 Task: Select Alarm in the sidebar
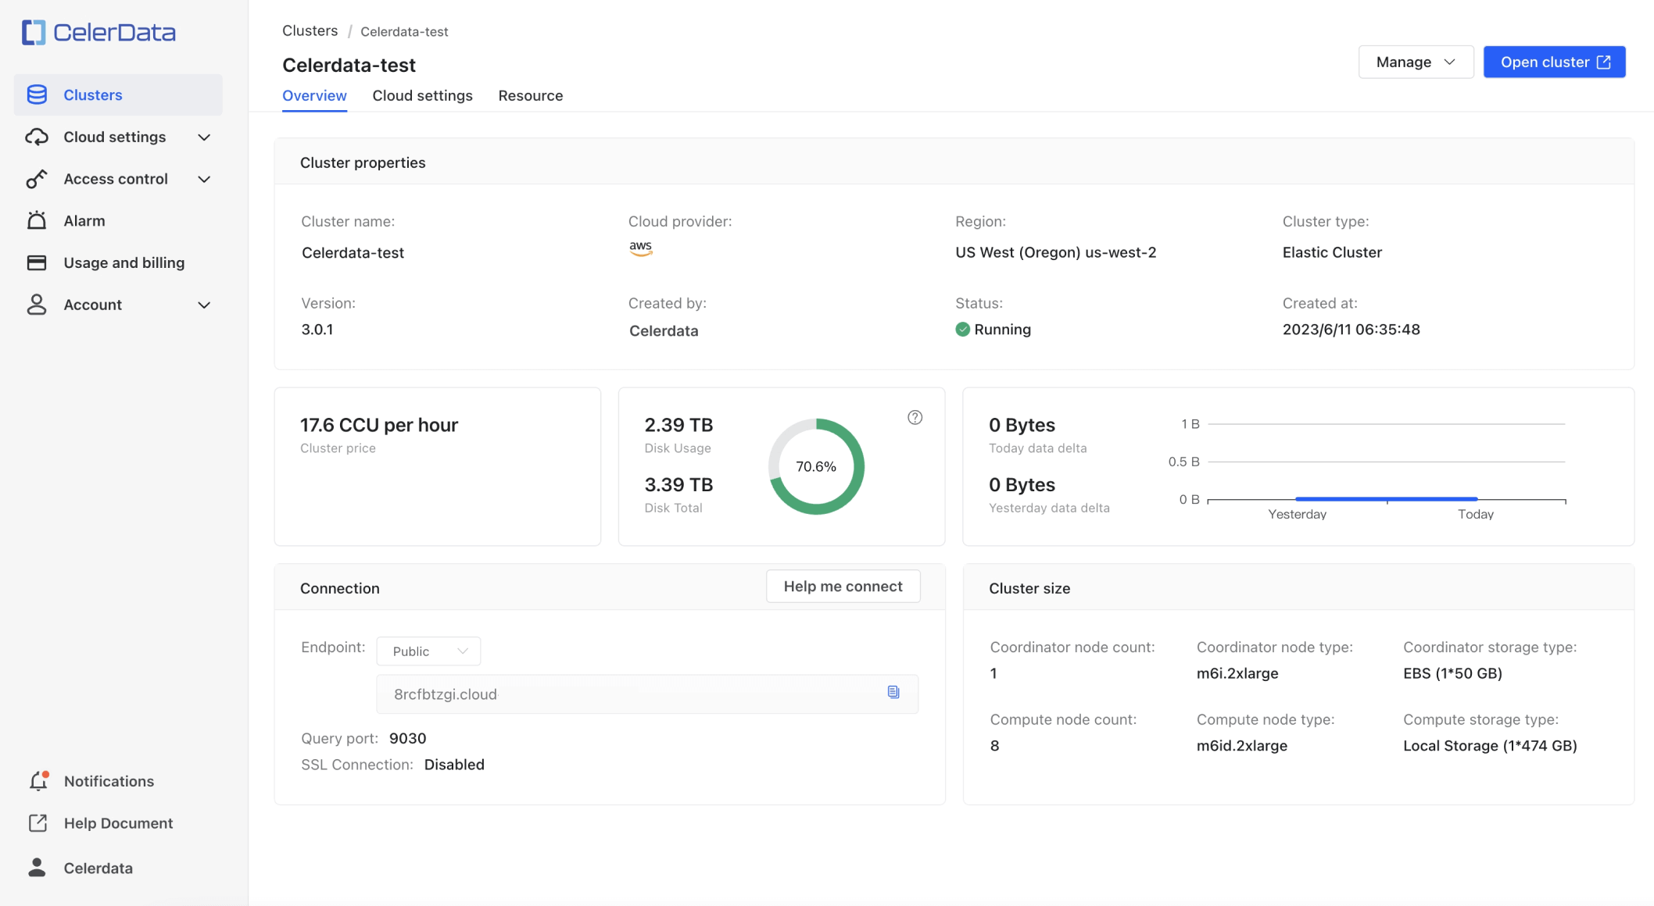click(118, 220)
